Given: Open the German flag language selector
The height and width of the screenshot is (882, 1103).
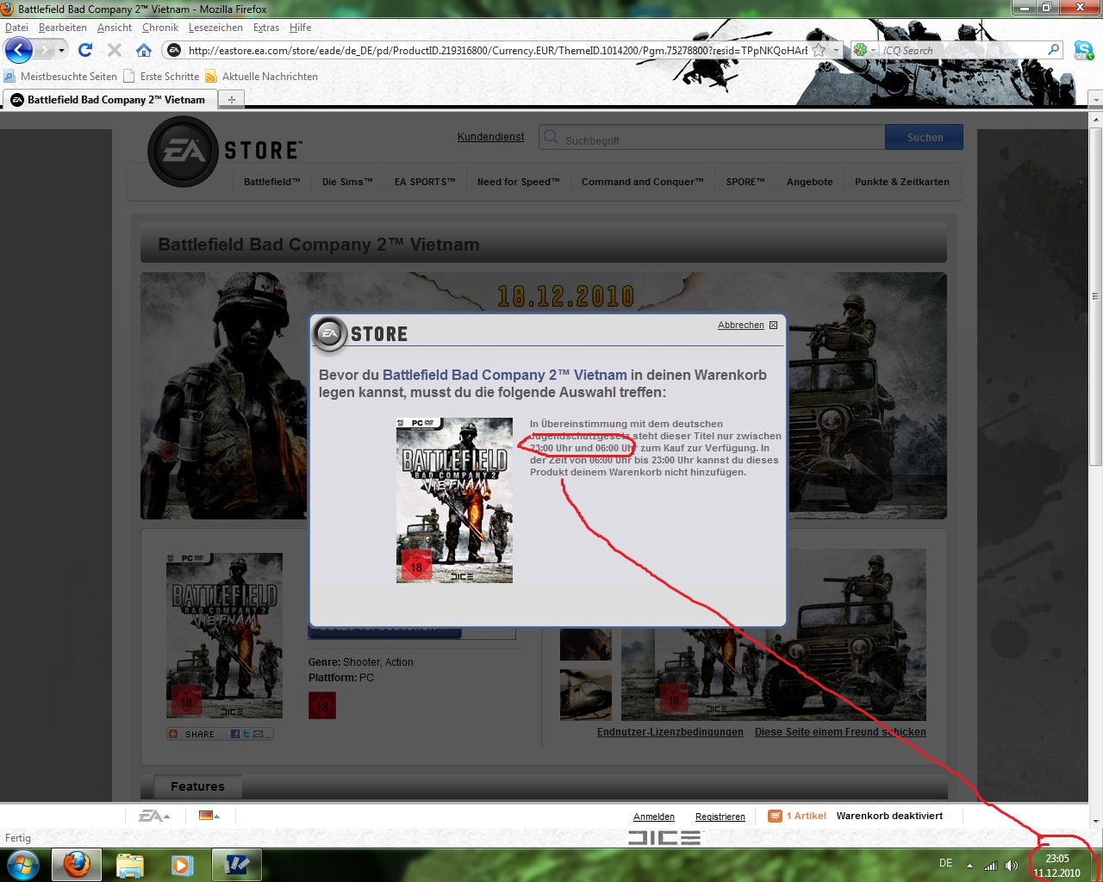Looking at the screenshot, I should point(209,815).
